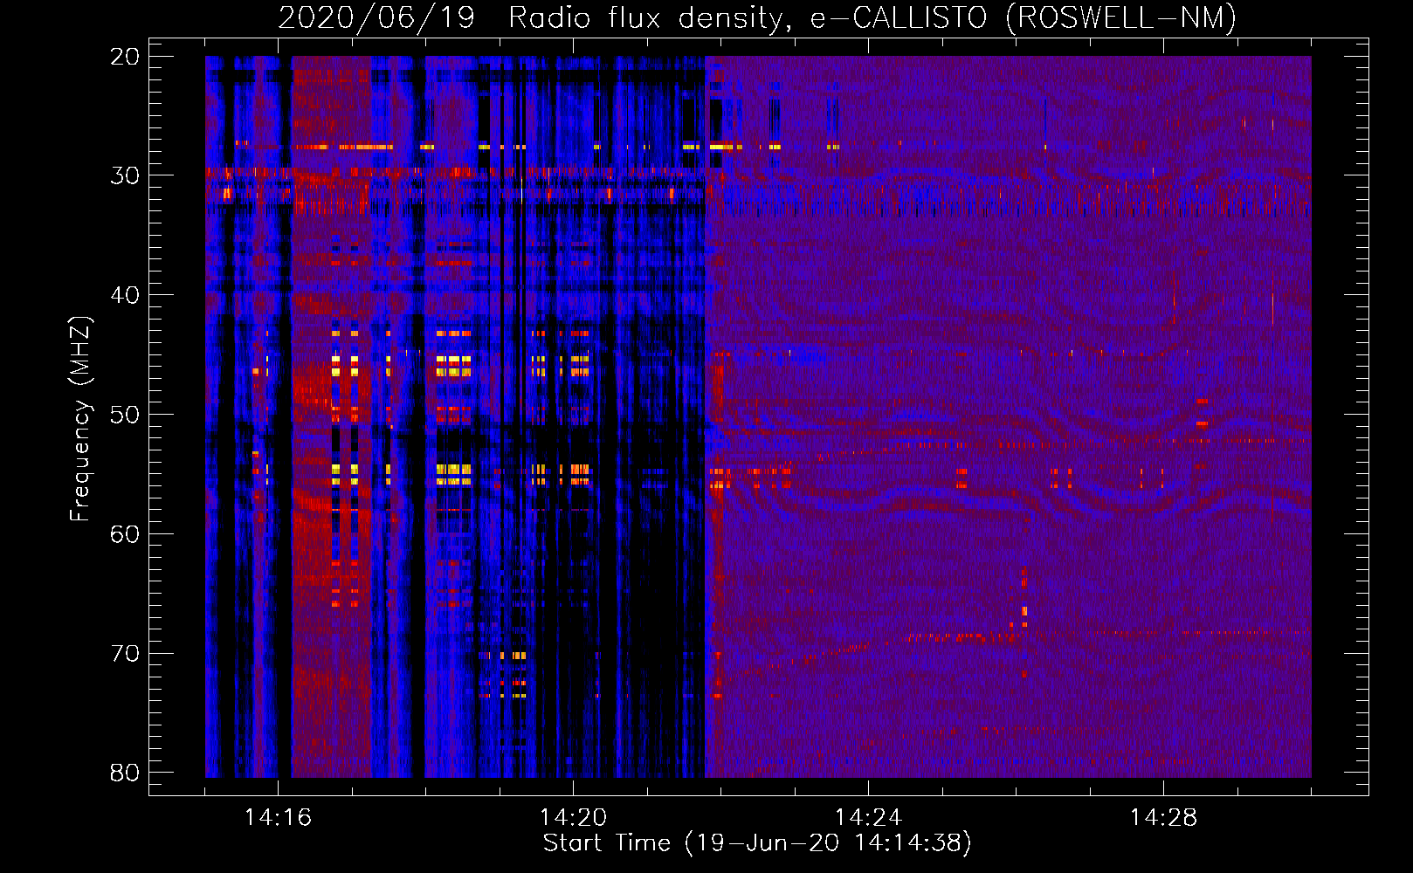This screenshot has height=873, width=1413.
Task: Select the 14:16 time tick label
Action: [278, 818]
